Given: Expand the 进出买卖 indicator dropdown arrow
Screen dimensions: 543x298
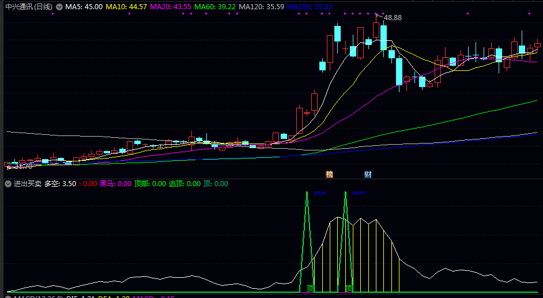Looking at the screenshot, I should (x=8, y=184).
